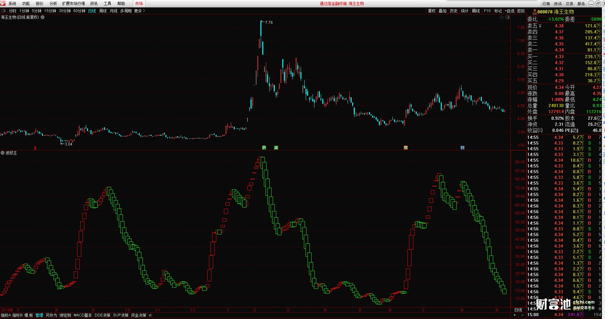Click the 标记 mark button
The width and height of the screenshot is (605, 319).
[x=498, y=11]
